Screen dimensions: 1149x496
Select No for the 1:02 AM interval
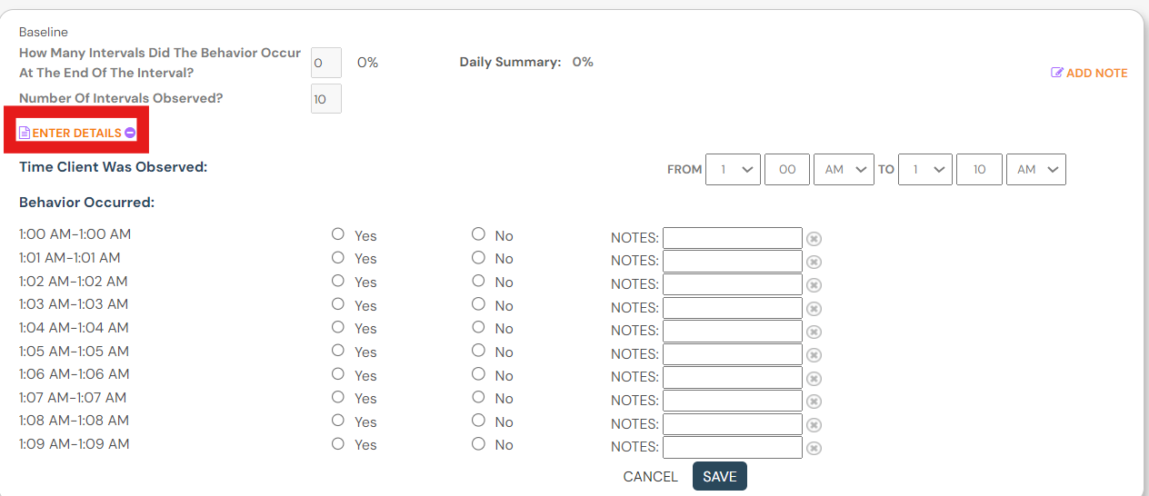(x=478, y=281)
